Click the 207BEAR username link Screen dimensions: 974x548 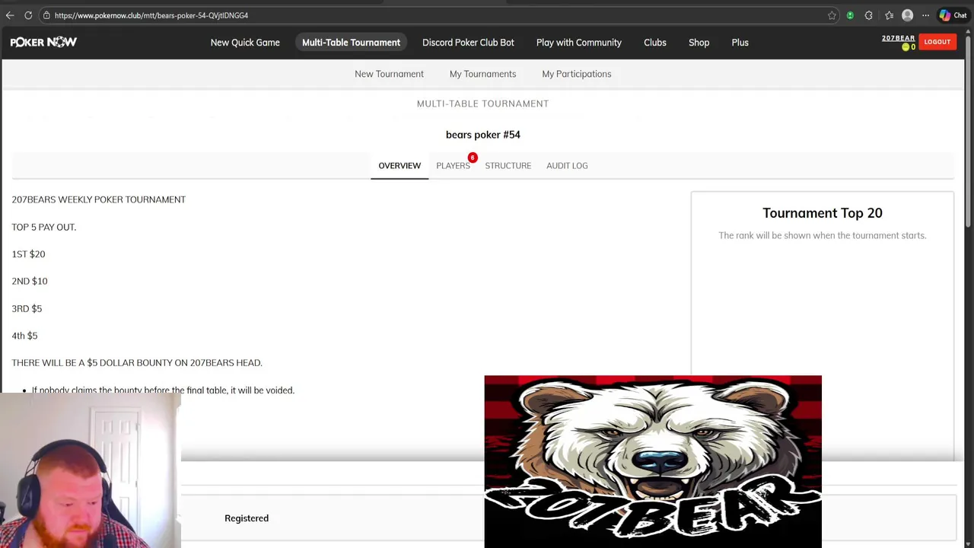click(898, 38)
